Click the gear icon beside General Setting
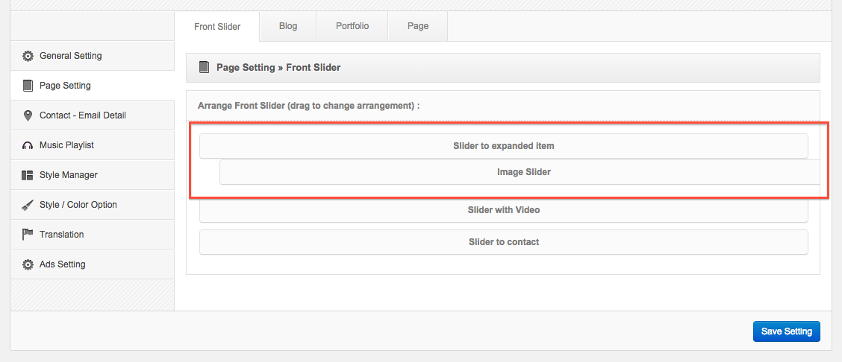The height and width of the screenshot is (362, 842). pyautogui.click(x=28, y=56)
